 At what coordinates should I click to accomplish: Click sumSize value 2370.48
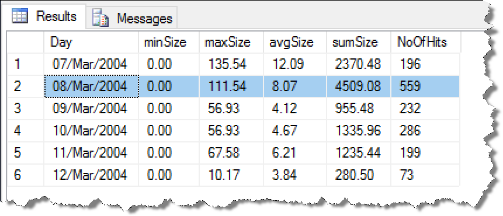[359, 64]
